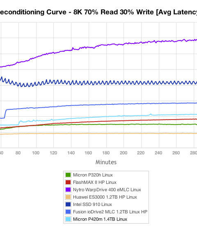Click the x-axis tick label 240
Screen dimensions: 197x233
click(158, 153)
